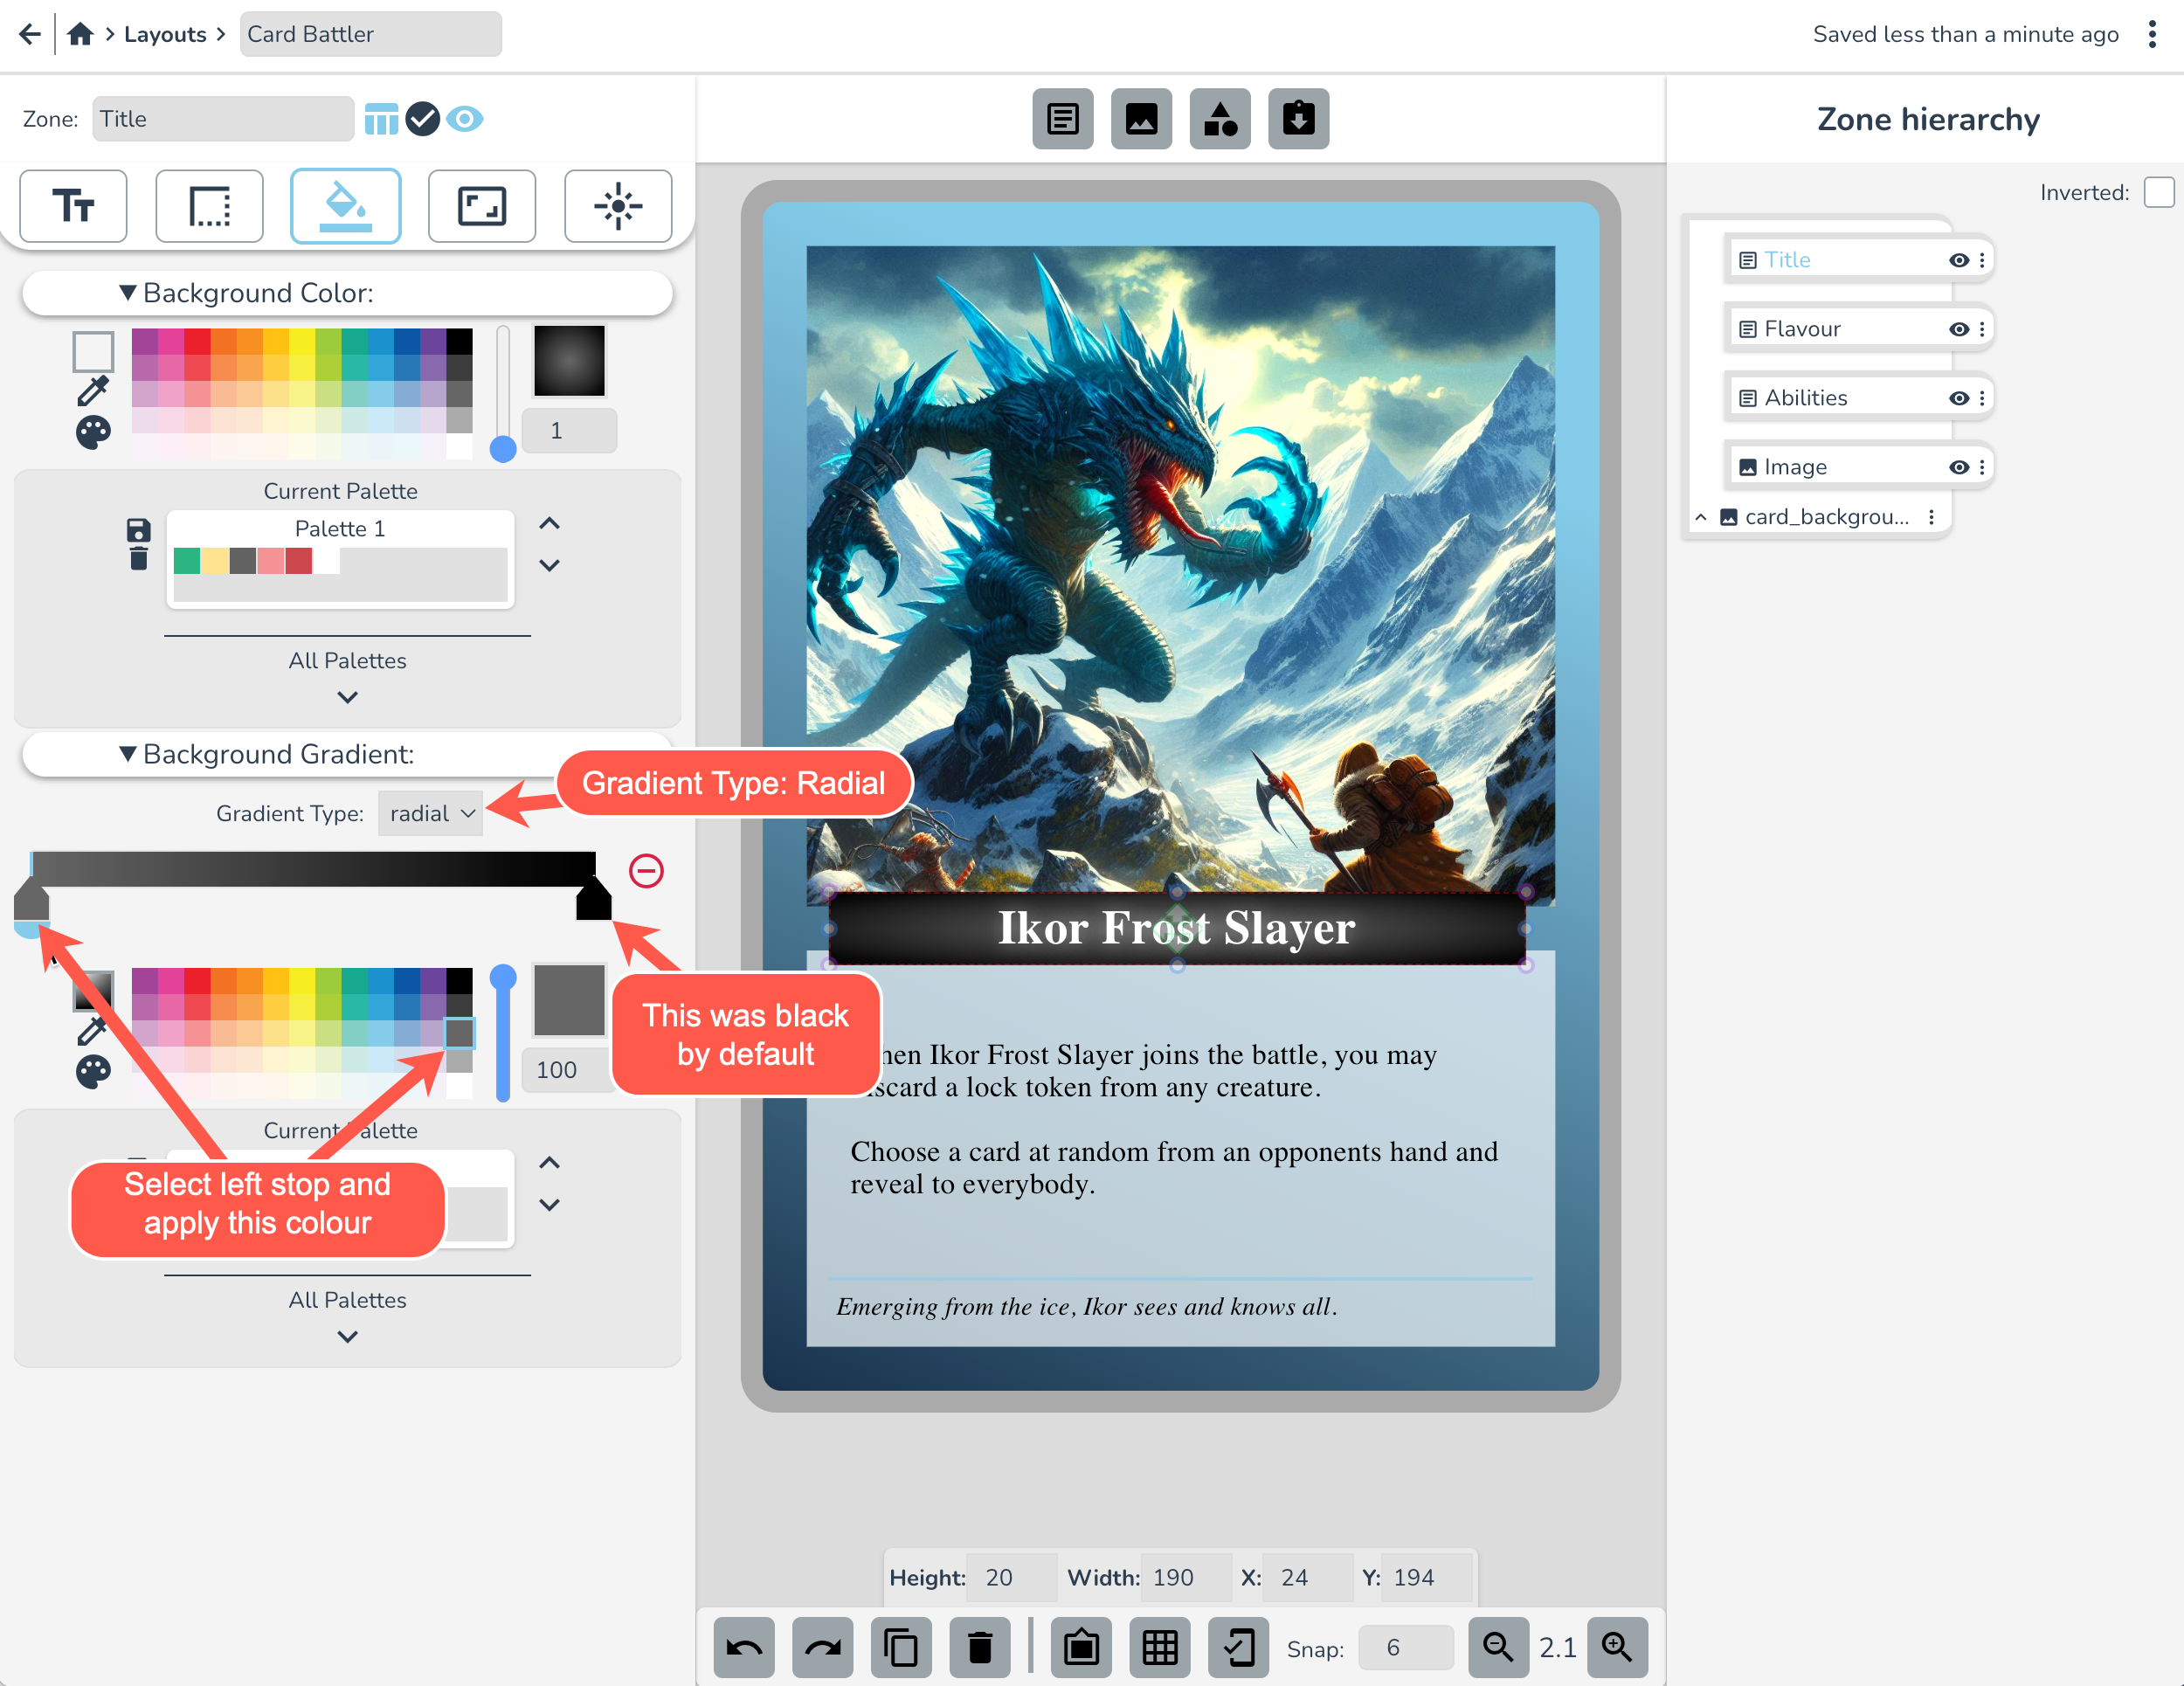Remove the gradient with the red minus icon

646,870
